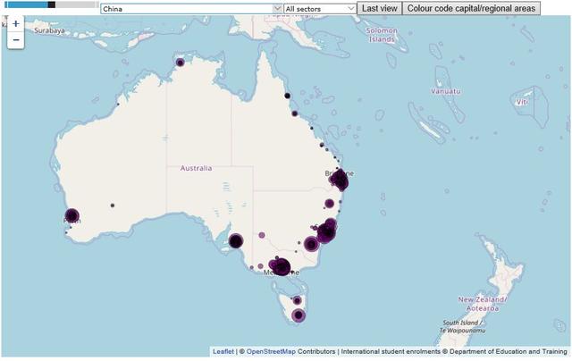
Task: Open the All sectors dropdown
Action: click(x=320, y=9)
